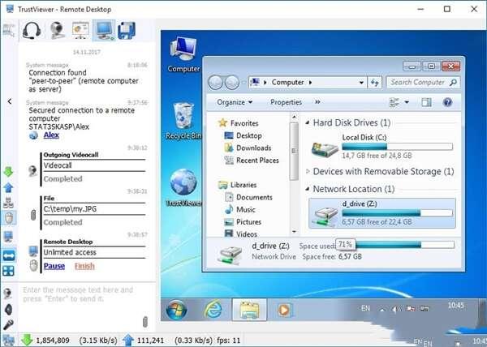This screenshot has width=487, height=347.
Task: Click webcam icon beside message box
Action: pyautogui.click(x=8, y=293)
